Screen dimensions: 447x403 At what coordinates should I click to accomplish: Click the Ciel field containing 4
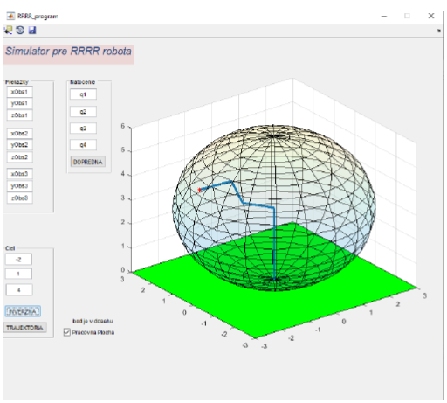(19, 290)
